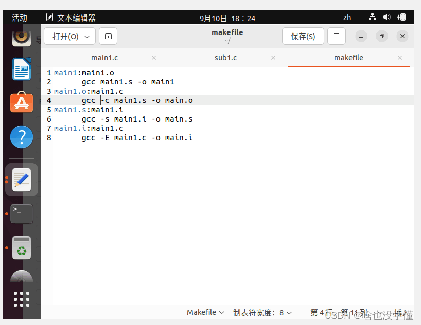Screen dimensions: 421x325
Task: Open the system status area with volume icon
Action: (387, 17)
